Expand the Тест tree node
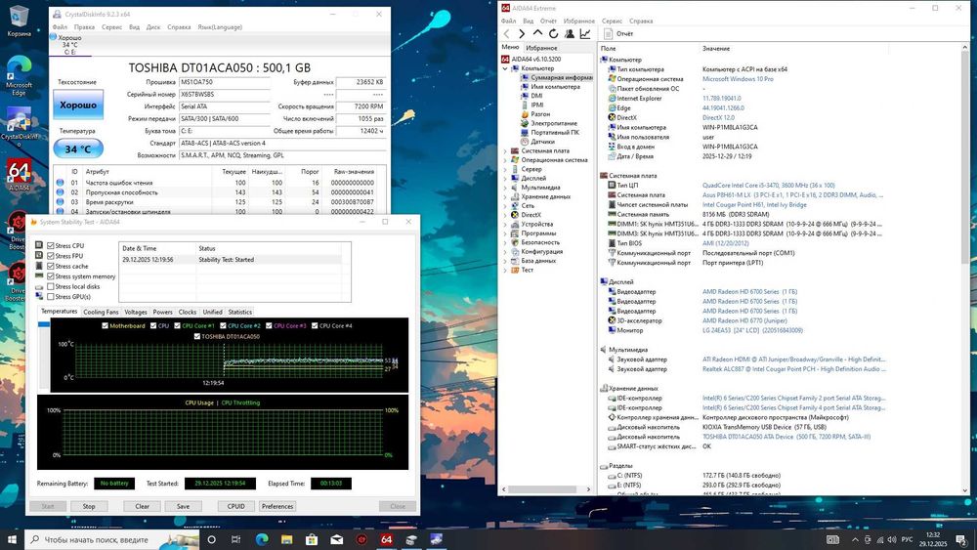The image size is (977, 550). [x=505, y=270]
